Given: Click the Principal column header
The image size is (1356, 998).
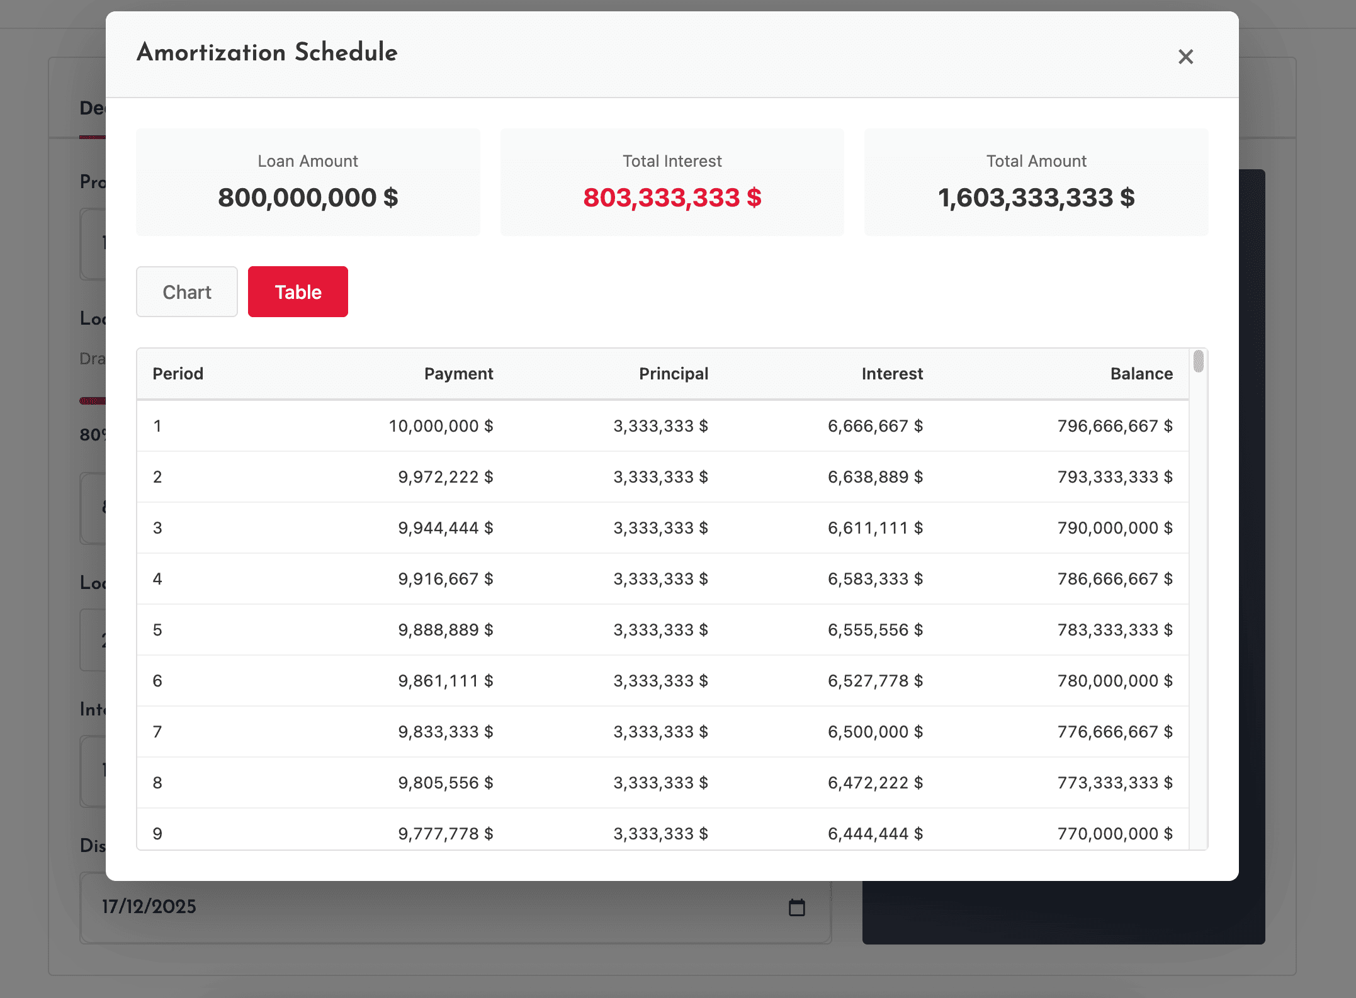Looking at the screenshot, I should 673,374.
